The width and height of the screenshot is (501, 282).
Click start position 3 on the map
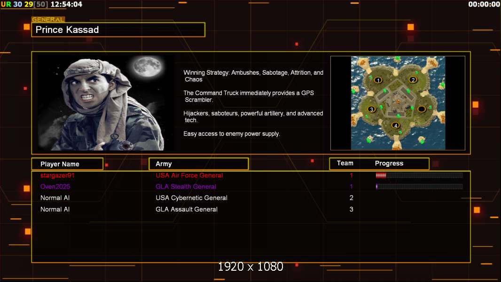[371, 109]
